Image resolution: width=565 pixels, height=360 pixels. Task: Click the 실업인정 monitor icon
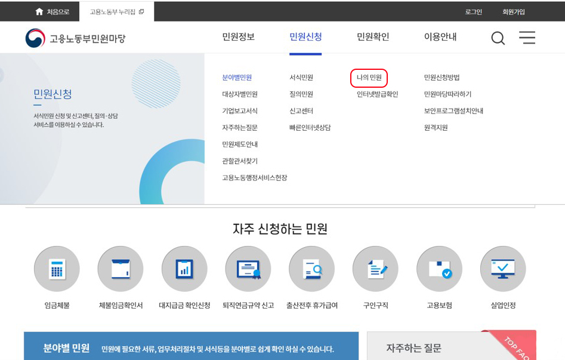503,269
